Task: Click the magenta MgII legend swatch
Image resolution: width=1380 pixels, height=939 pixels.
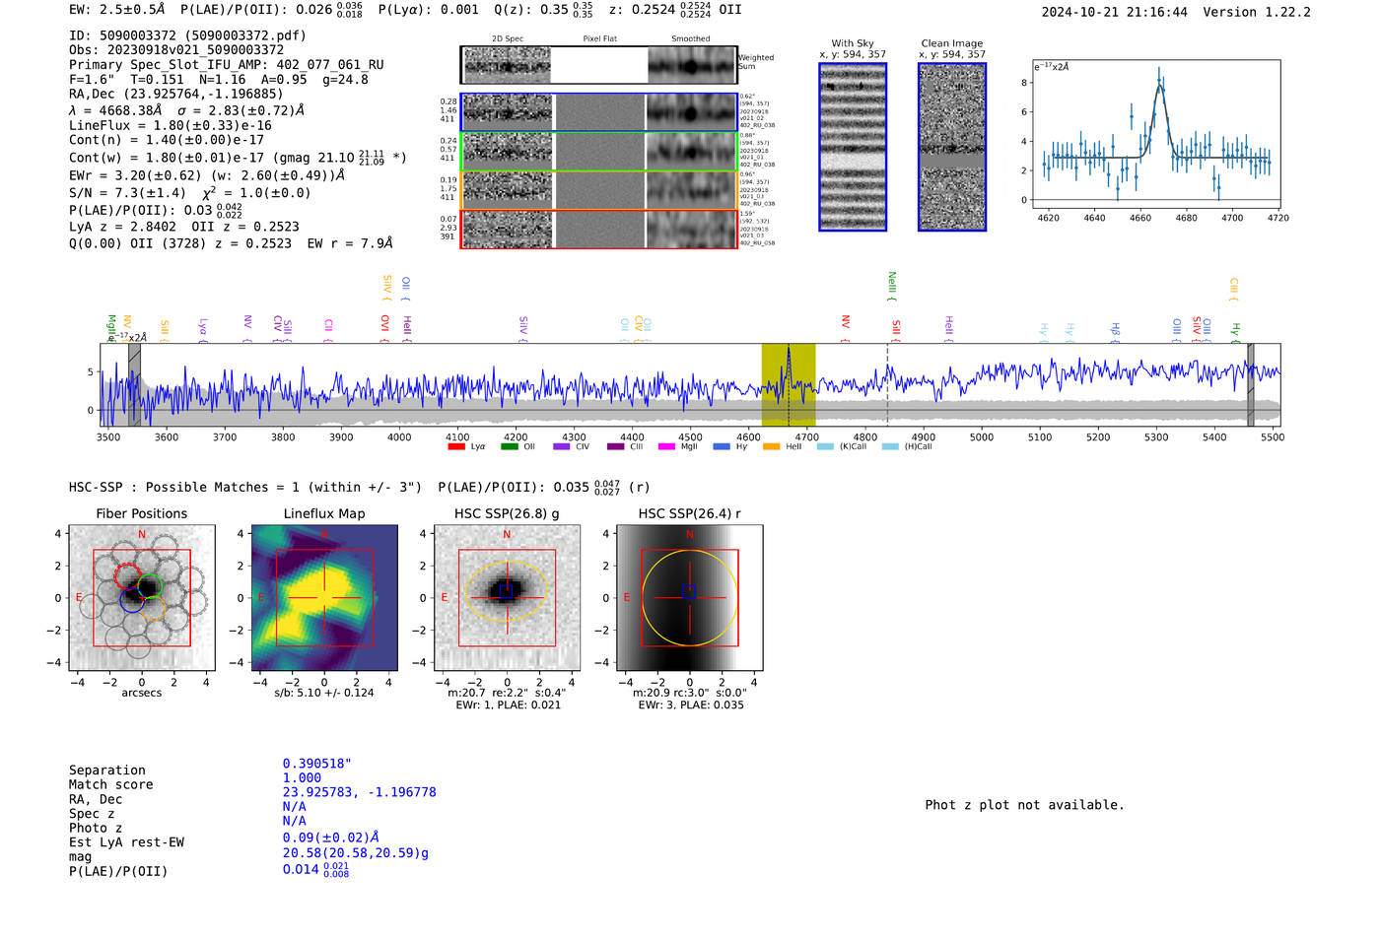Action: coord(666,446)
